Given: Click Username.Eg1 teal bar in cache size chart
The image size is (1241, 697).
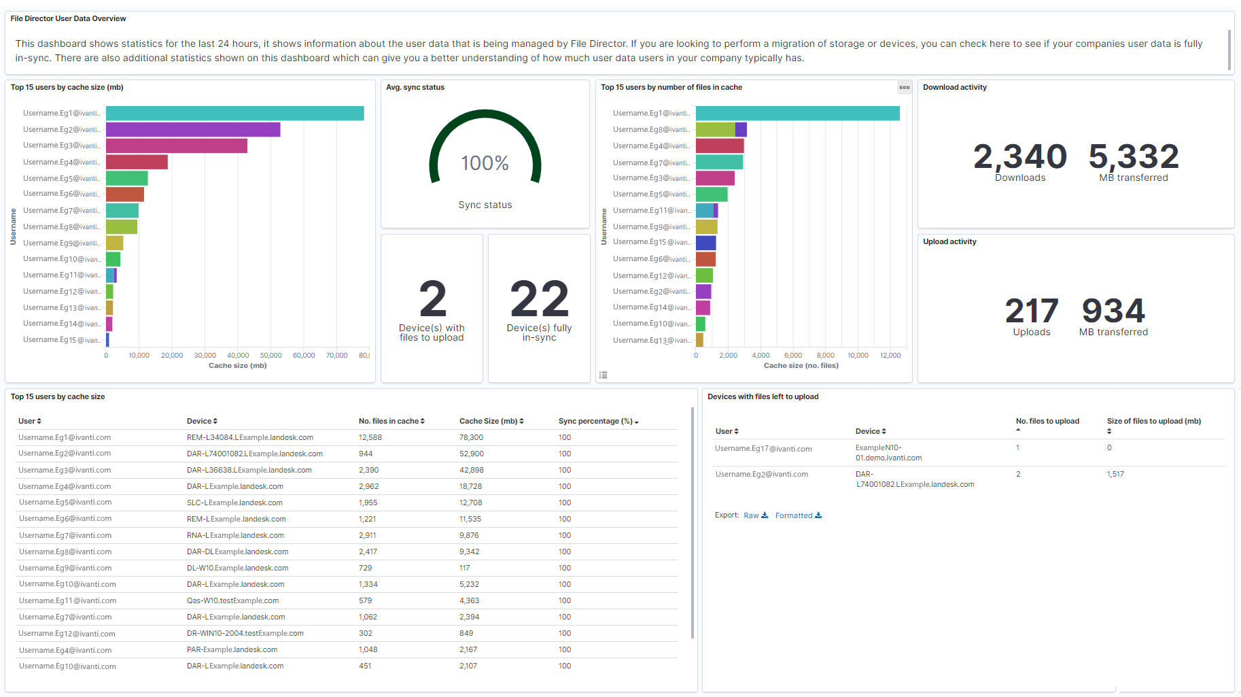Looking at the screenshot, I should pos(234,114).
